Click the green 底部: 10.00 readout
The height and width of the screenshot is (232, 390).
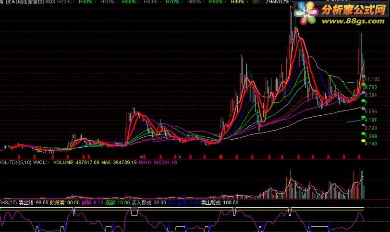point(117,202)
